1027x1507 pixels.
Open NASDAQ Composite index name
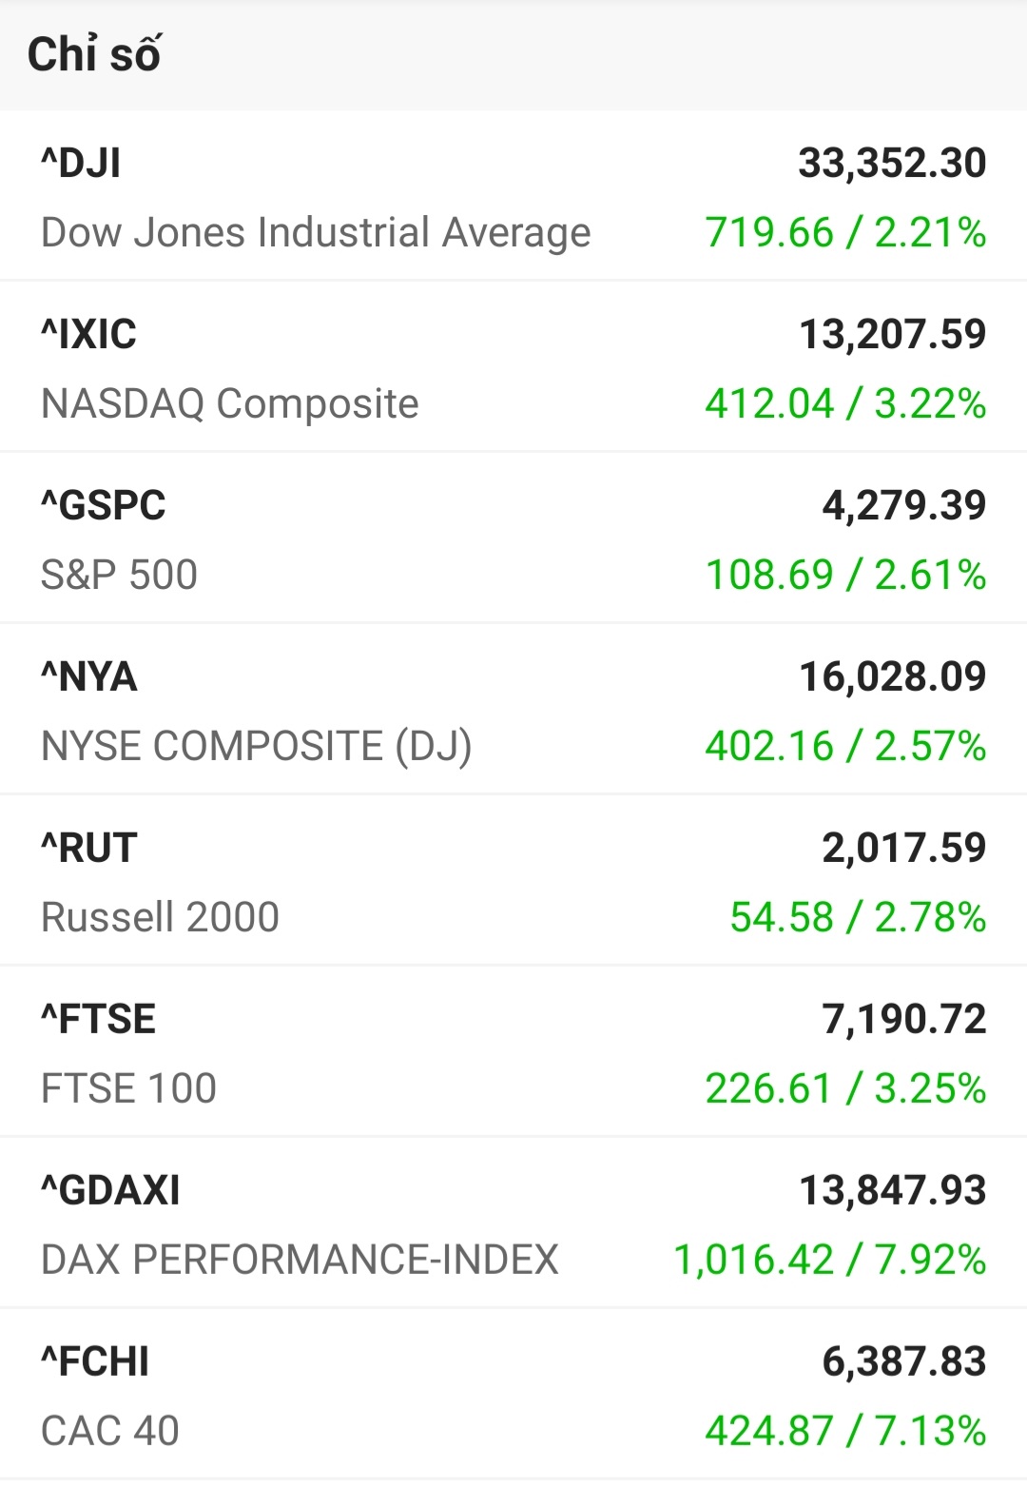pos(230,404)
